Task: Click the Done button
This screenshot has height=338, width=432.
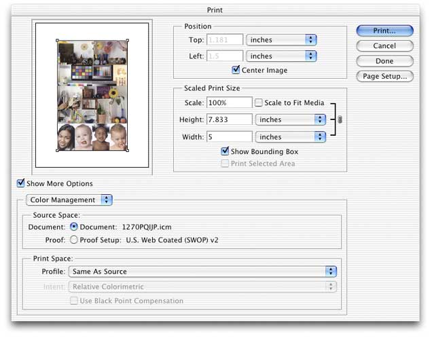Action: coord(384,61)
